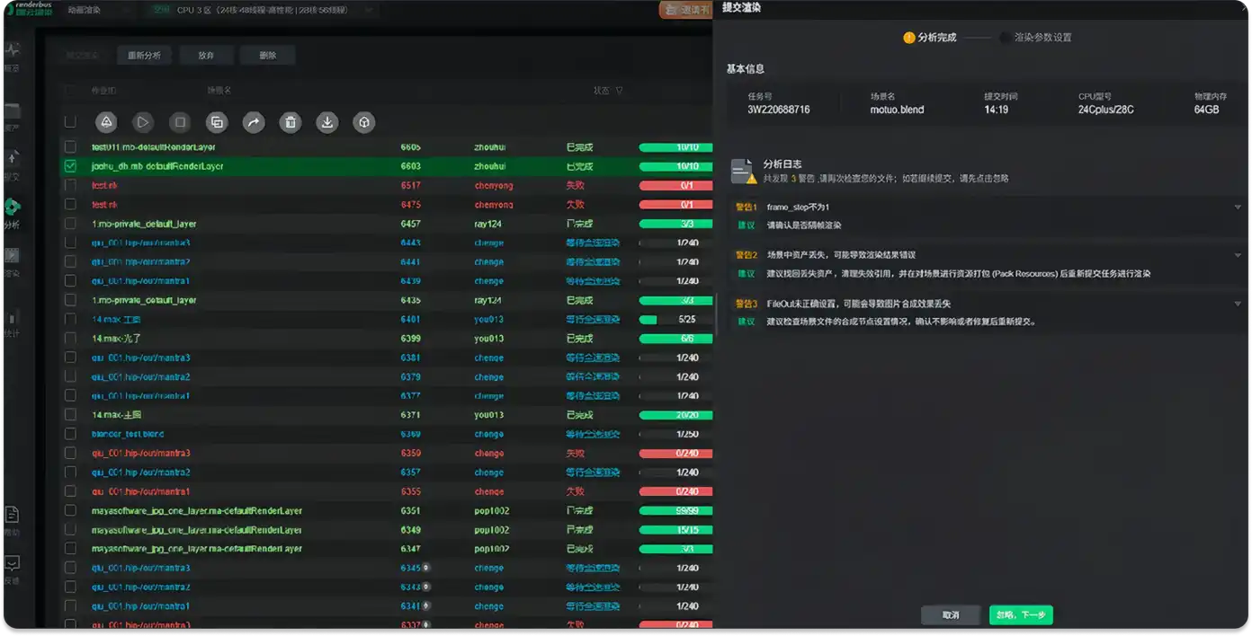Click the 重新分析 re-analyze button
This screenshot has width=1252, height=636.
tap(144, 56)
